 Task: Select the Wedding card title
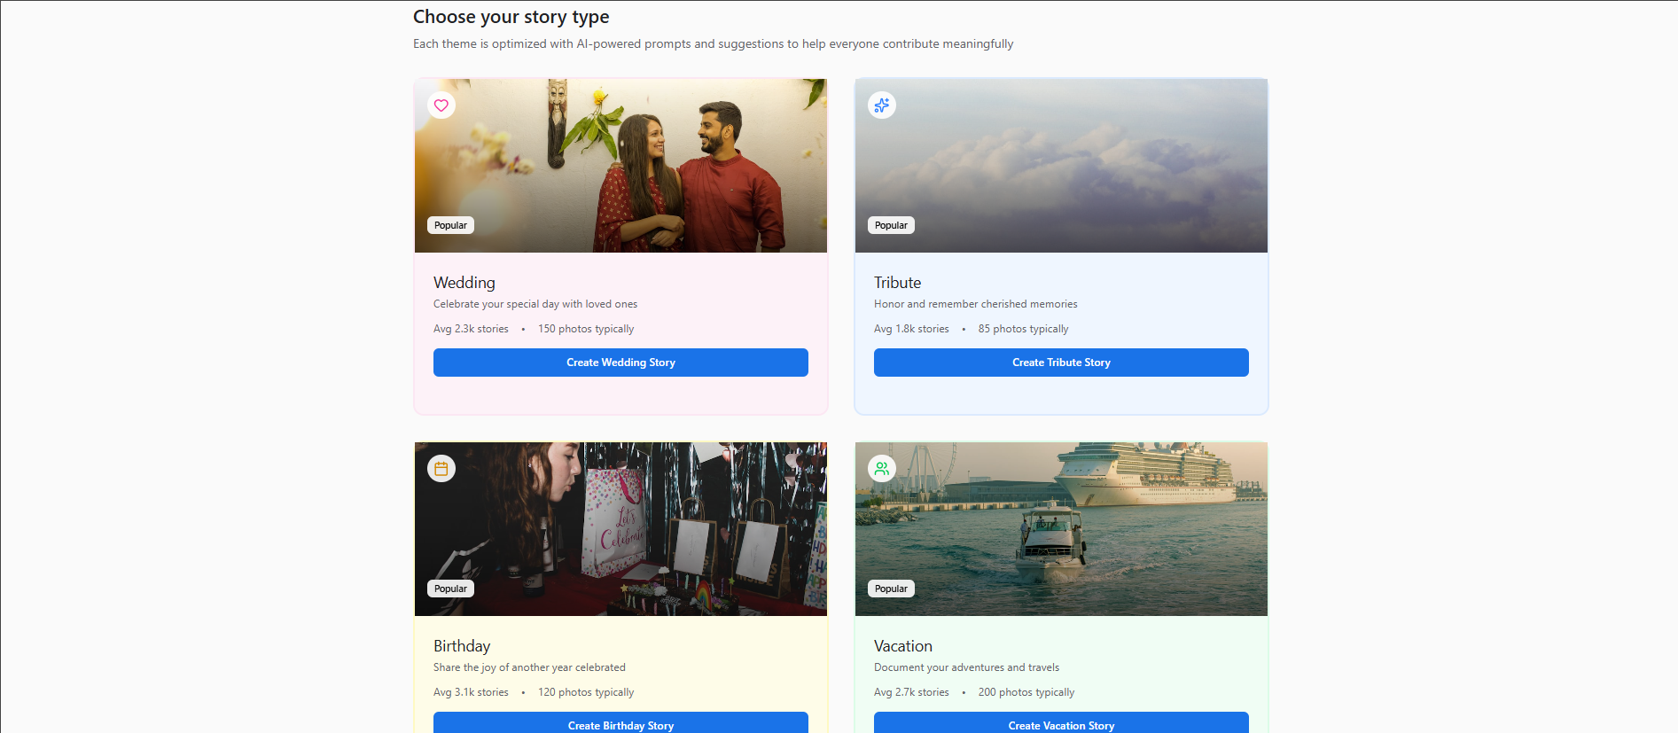[x=464, y=283]
